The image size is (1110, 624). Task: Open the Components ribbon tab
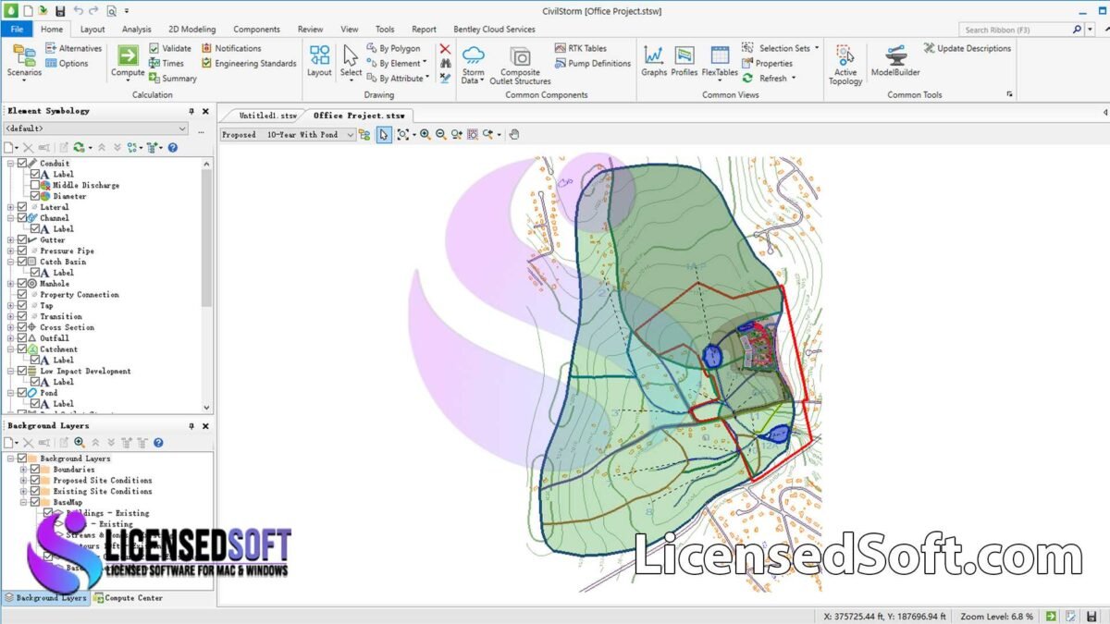[256, 30]
